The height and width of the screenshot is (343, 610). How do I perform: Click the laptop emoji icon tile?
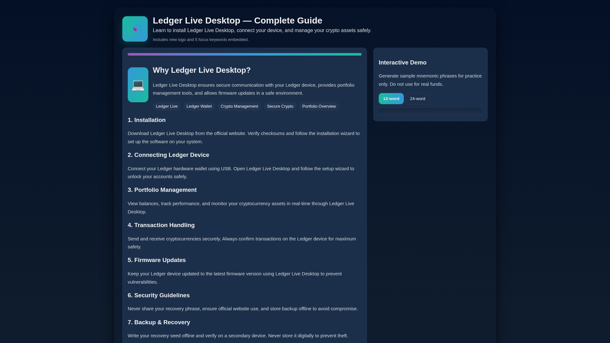tap(138, 85)
